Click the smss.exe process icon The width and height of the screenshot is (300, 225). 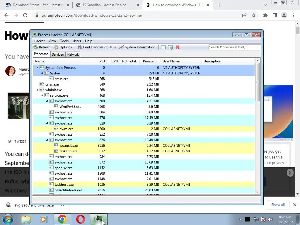tap(51, 79)
